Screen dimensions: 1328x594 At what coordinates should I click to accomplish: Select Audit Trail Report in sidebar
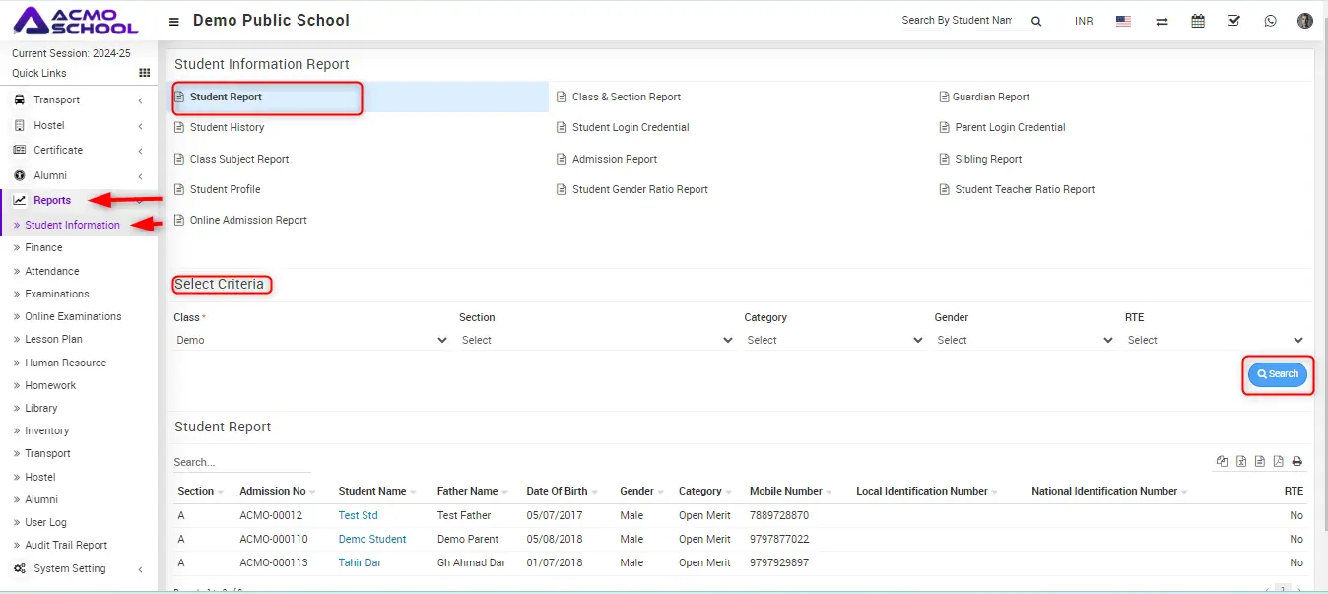point(66,545)
